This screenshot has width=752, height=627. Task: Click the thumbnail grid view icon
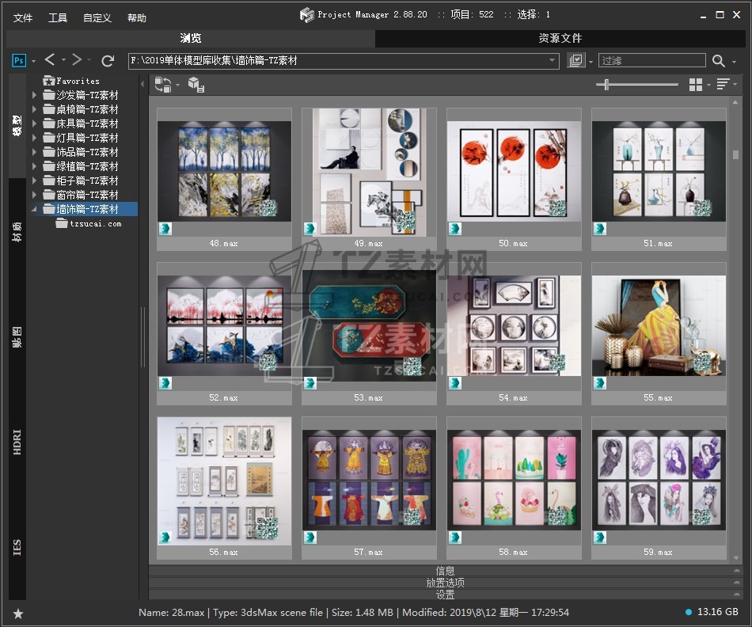pos(696,85)
